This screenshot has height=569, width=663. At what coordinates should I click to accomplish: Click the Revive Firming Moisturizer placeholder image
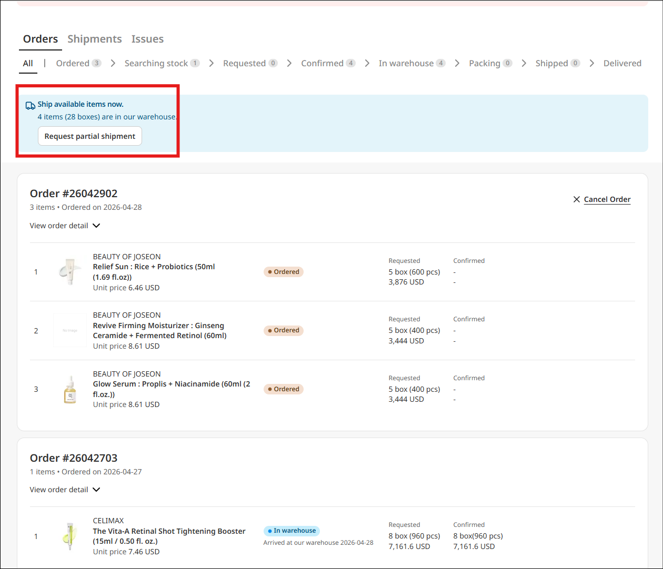tap(70, 330)
